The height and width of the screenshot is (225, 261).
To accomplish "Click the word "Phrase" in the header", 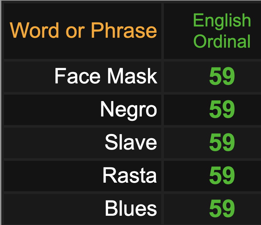I will click(124, 30).
